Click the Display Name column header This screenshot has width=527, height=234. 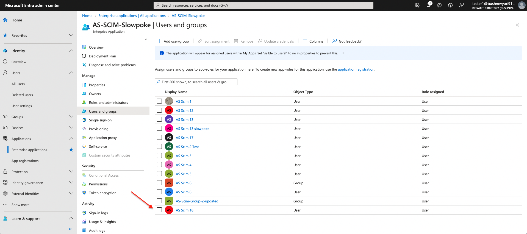176,92
